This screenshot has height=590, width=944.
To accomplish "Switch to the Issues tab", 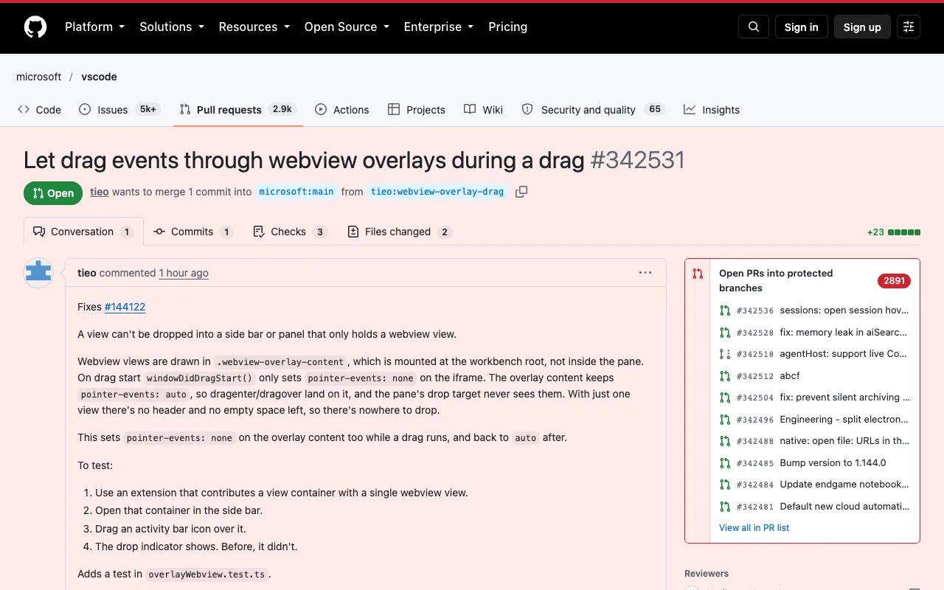I will click(x=119, y=110).
